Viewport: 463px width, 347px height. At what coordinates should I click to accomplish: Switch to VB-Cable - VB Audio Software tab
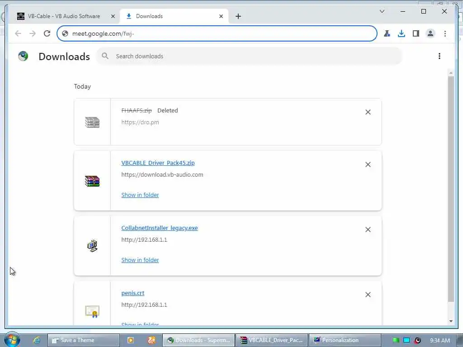click(64, 16)
